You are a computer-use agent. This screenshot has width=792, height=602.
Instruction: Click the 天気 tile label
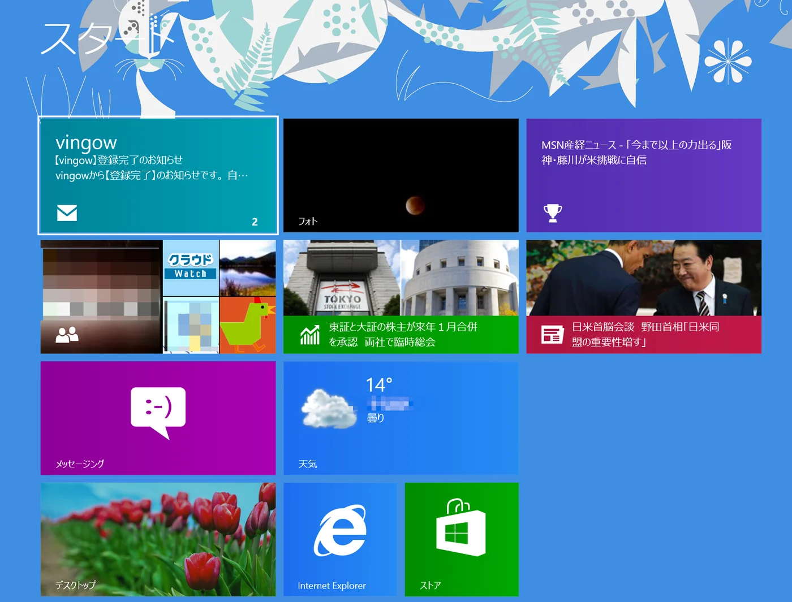[x=308, y=464]
